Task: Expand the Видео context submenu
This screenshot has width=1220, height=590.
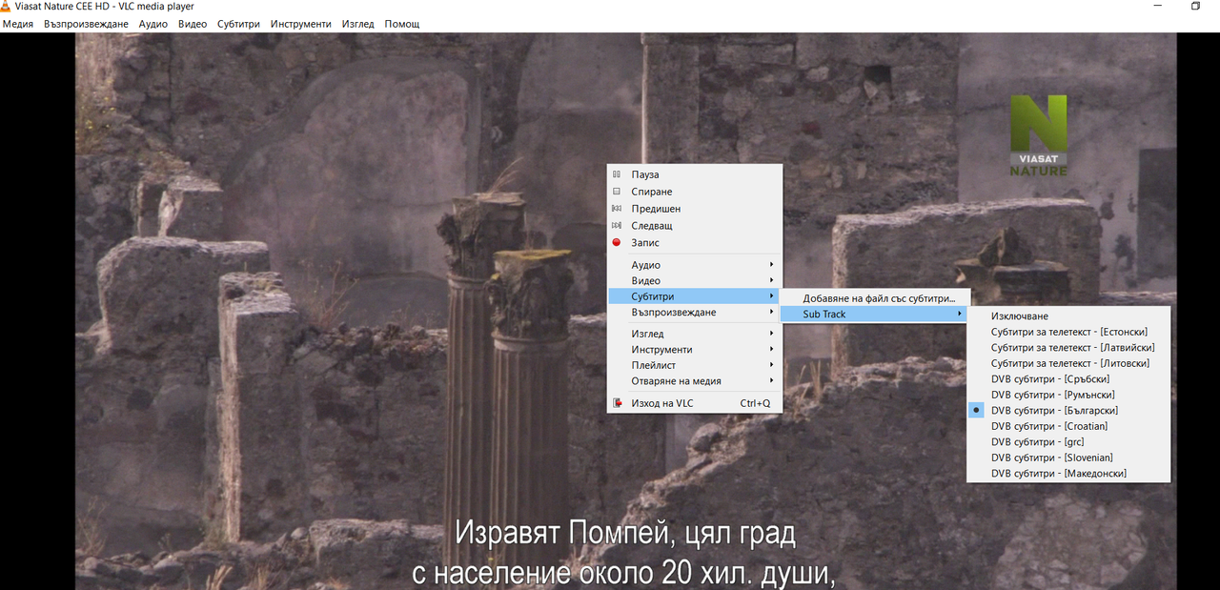Action: pyautogui.click(x=694, y=281)
